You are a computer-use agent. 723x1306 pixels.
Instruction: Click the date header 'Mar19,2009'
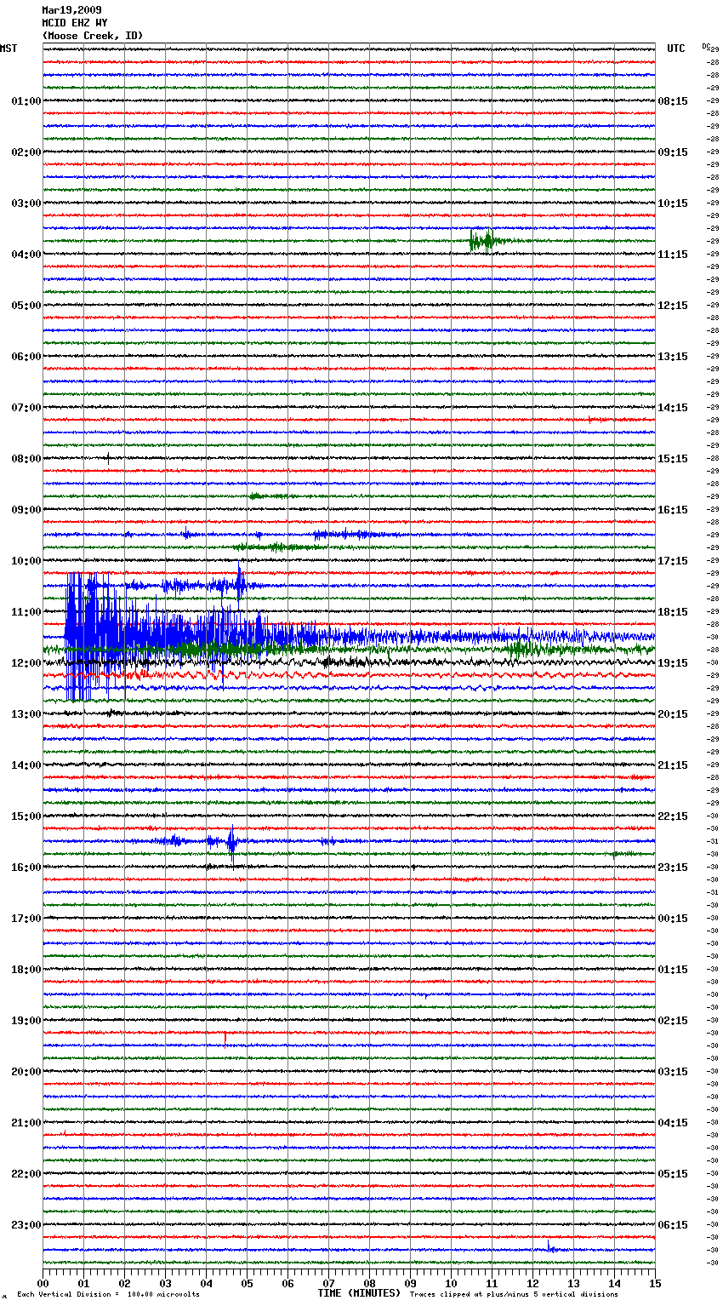[71, 10]
